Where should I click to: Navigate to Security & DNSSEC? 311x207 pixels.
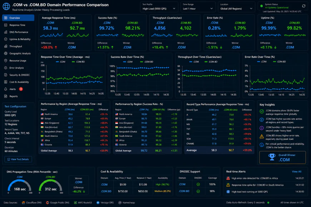click(18, 75)
